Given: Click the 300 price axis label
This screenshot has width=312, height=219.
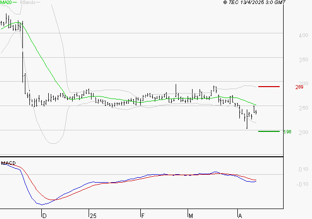Looking at the screenshot, I should tap(303, 84).
